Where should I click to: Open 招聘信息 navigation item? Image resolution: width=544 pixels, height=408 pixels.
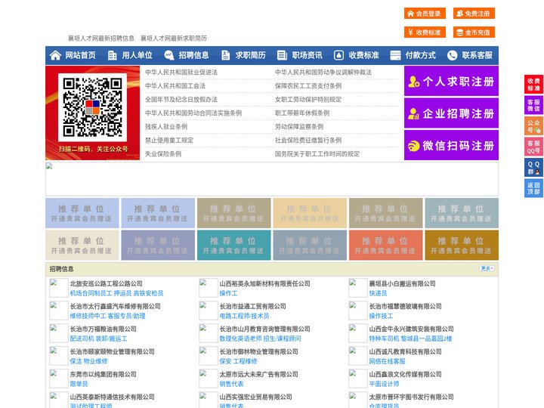(193, 55)
